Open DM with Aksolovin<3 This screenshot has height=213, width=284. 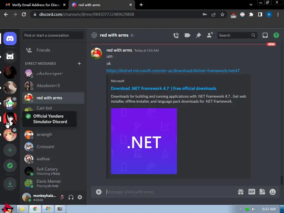[53, 86]
